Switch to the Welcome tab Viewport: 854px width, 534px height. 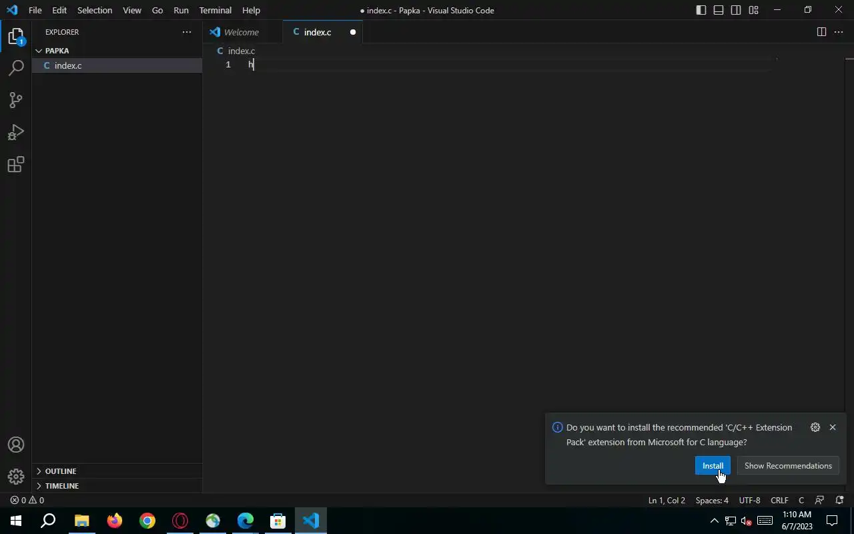pyautogui.click(x=242, y=32)
